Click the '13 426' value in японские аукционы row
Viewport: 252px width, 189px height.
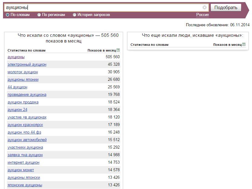point(114,185)
